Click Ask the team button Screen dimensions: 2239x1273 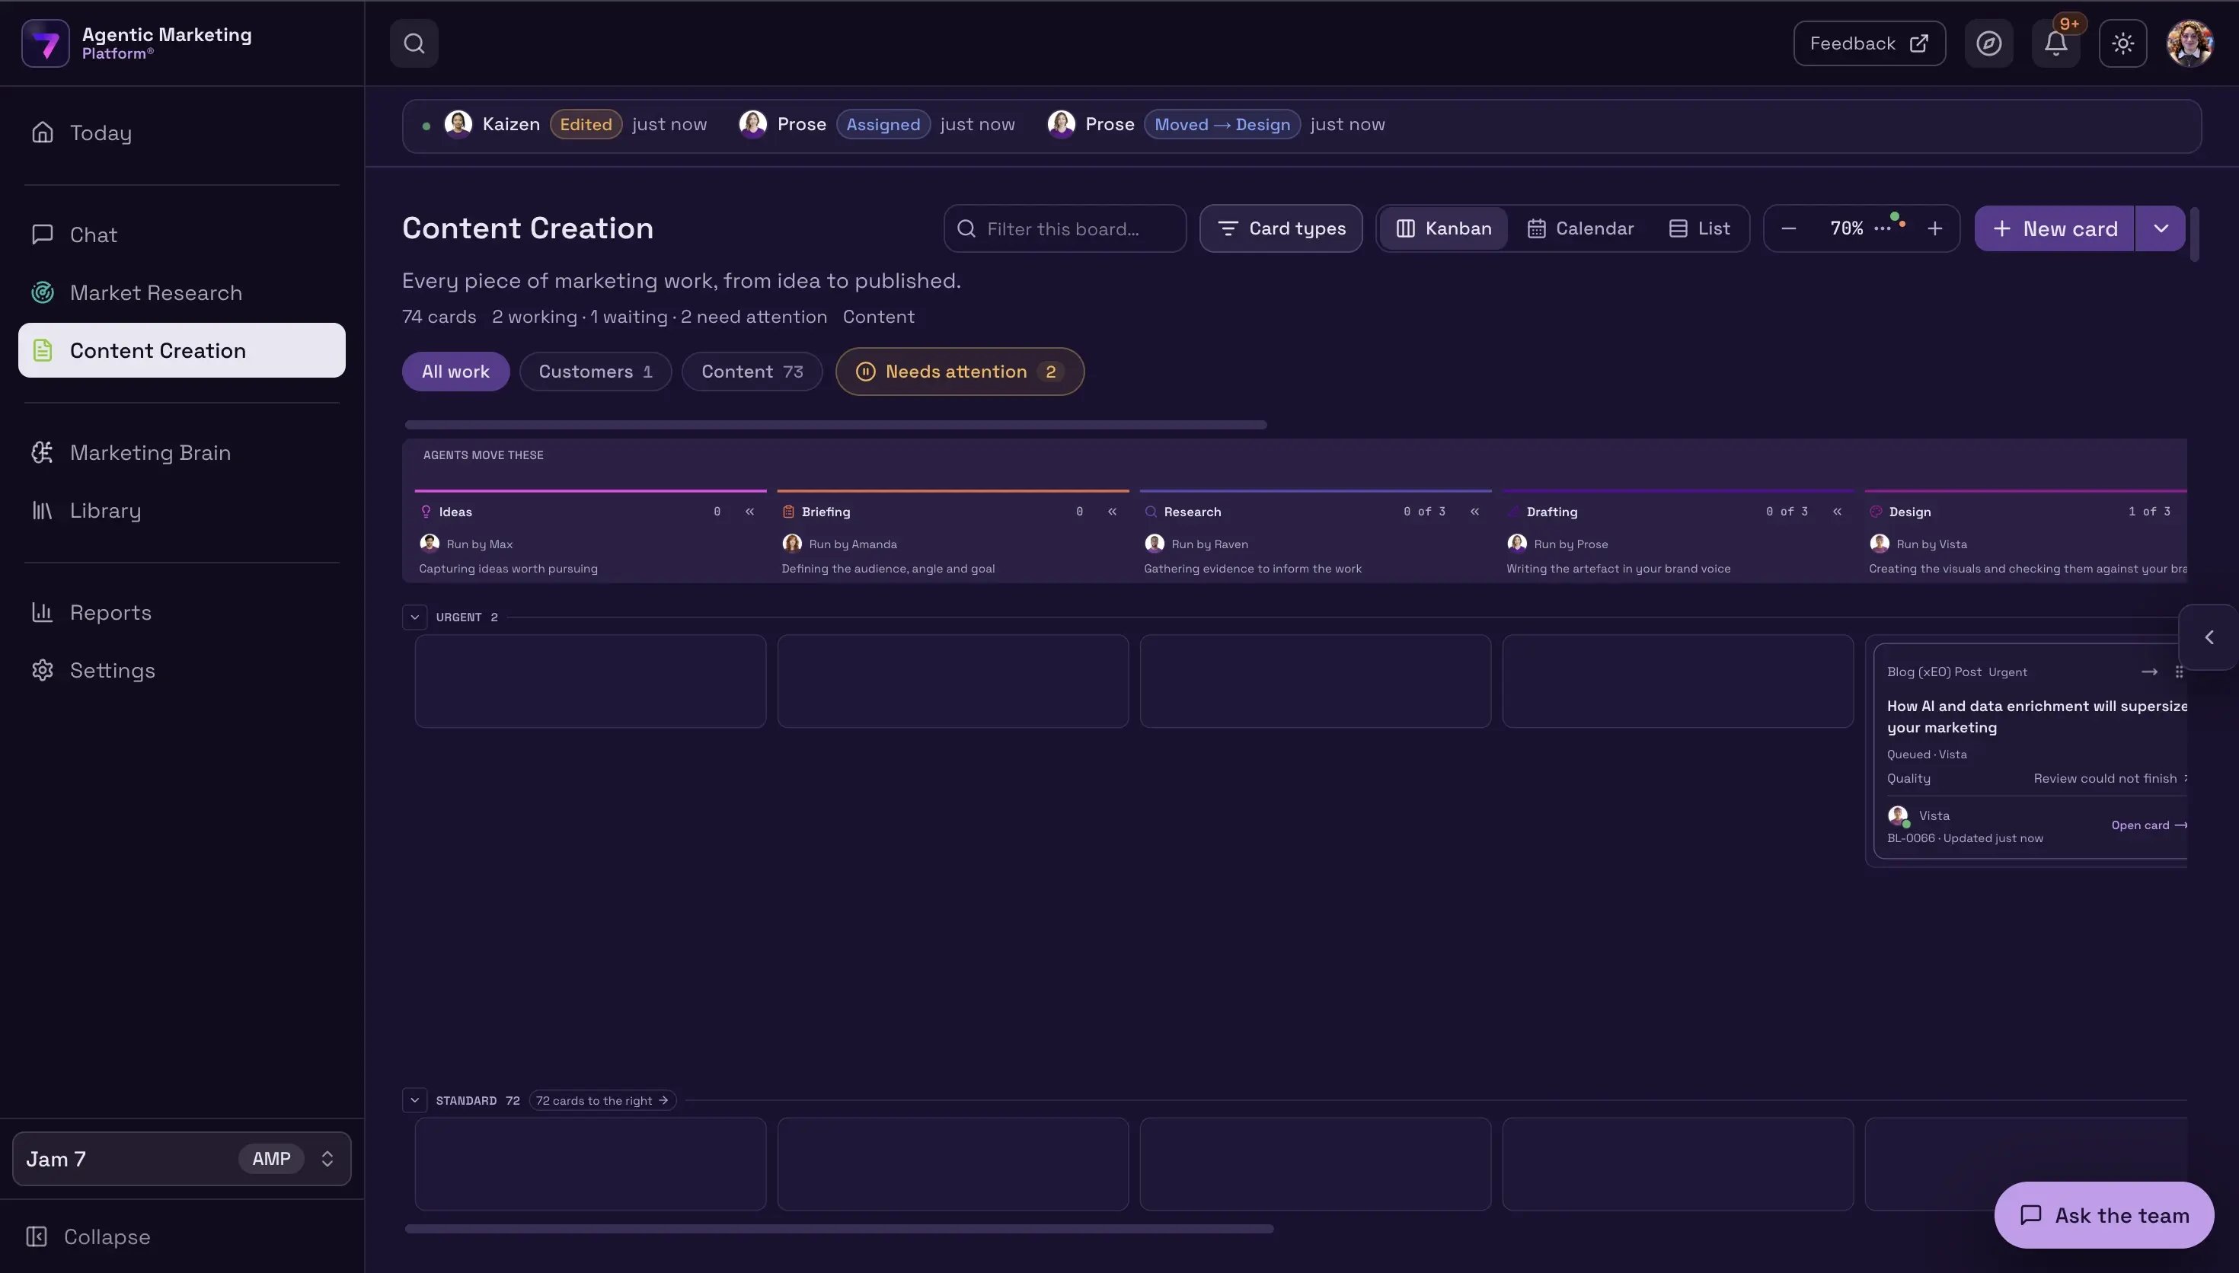click(2103, 1215)
